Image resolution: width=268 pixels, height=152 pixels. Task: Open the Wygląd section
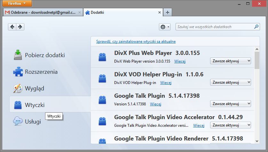click(50, 88)
